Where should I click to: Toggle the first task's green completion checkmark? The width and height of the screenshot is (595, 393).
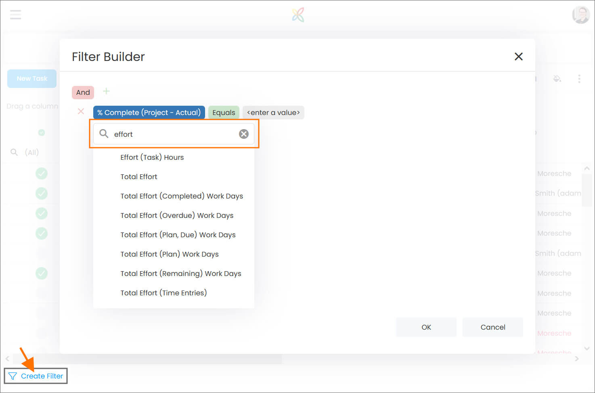(42, 173)
